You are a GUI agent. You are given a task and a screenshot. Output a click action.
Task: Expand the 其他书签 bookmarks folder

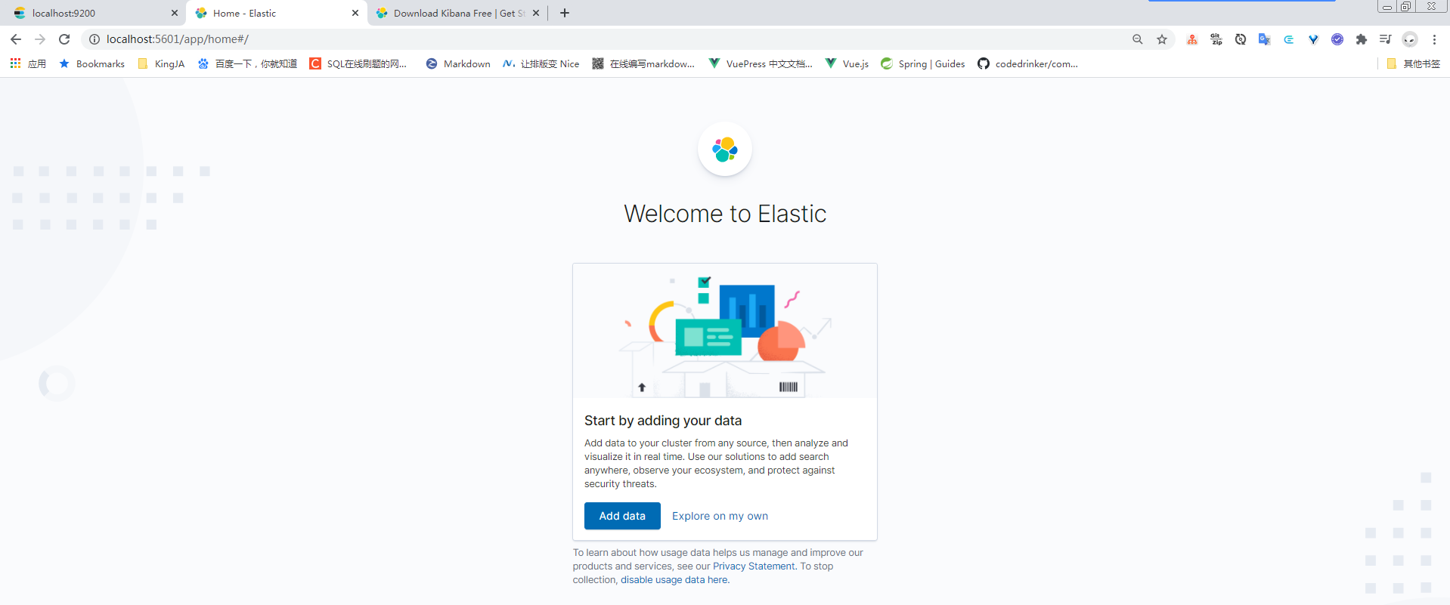point(1413,64)
